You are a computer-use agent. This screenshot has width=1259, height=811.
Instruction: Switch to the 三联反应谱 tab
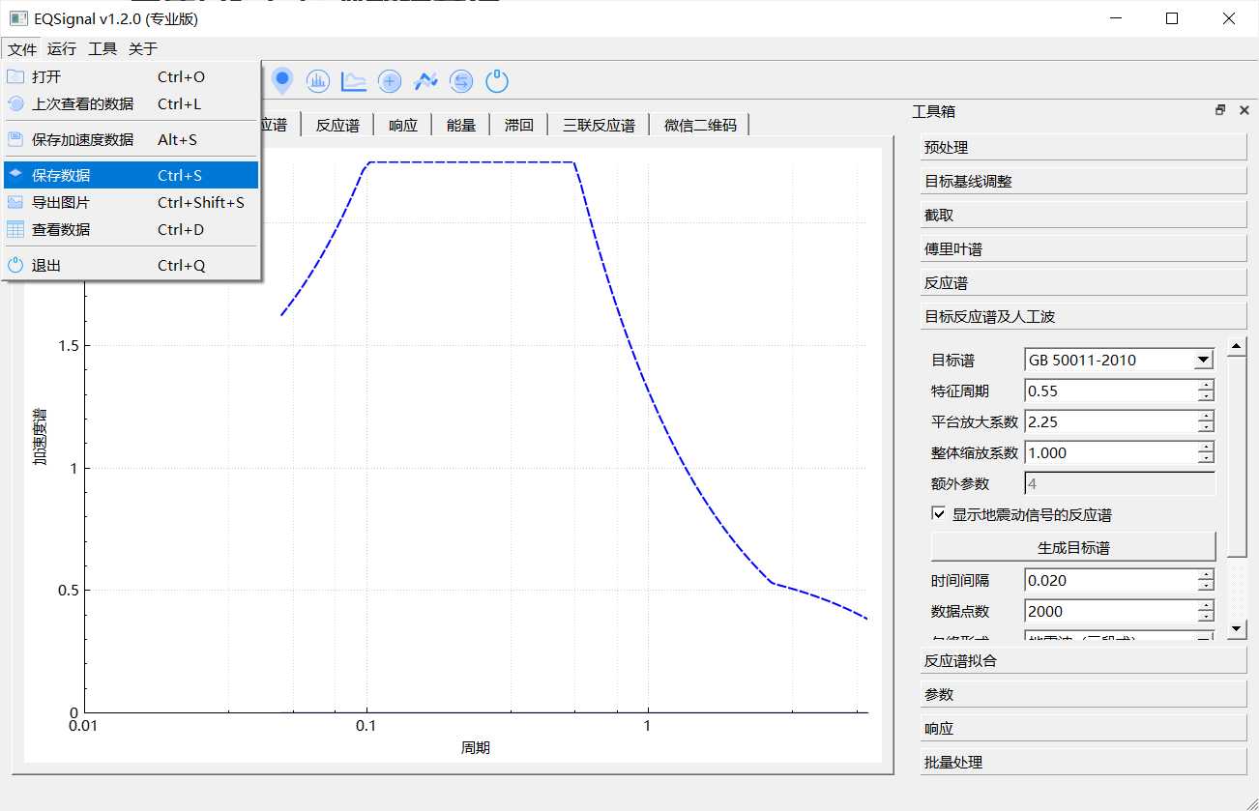click(598, 124)
